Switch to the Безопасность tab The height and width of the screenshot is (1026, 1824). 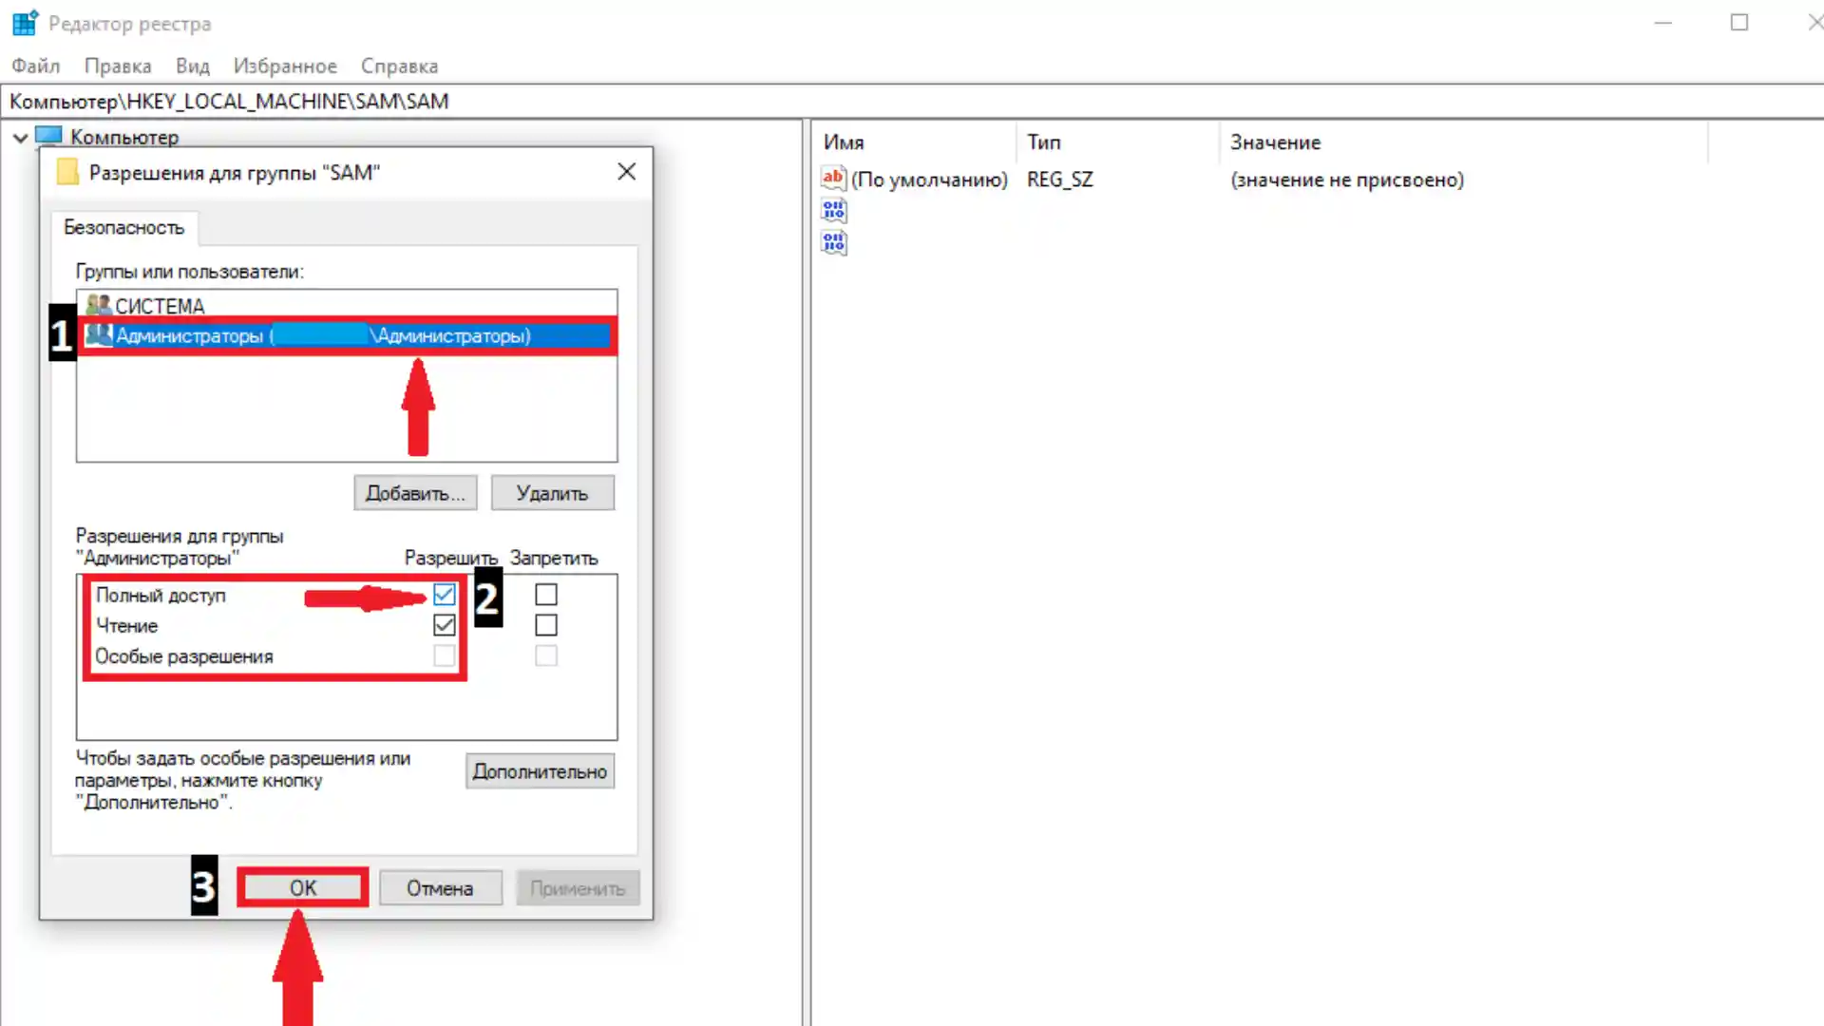click(x=123, y=227)
